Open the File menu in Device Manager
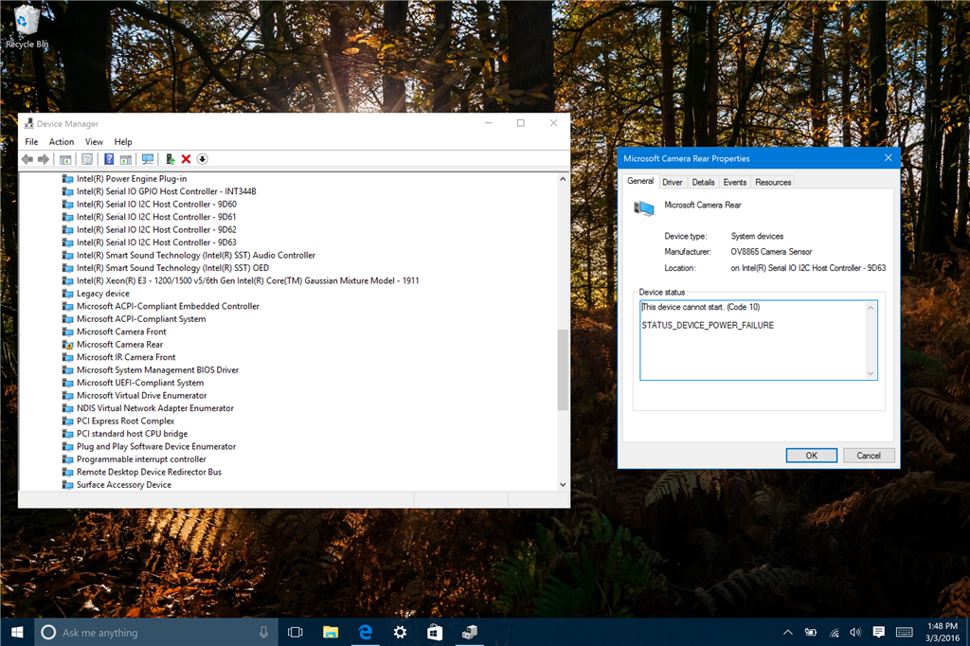The width and height of the screenshot is (970, 646). click(31, 142)
